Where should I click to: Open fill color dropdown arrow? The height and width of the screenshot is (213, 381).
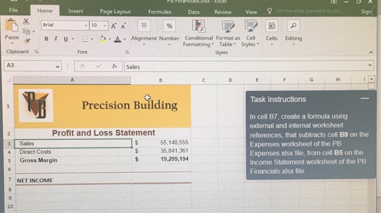(x=109, y=39)
